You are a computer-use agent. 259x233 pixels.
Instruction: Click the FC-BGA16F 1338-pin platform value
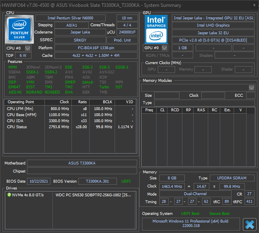[96, 48]
